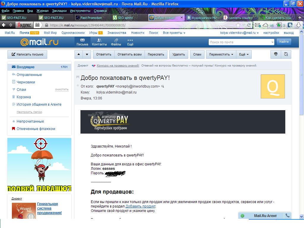Click the expand-view icon beside the printer button
304x228 pixels.
(286, 54)
